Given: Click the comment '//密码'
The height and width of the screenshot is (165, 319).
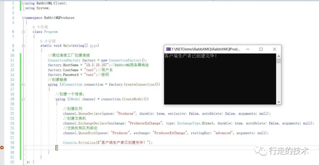Looking at the screenshot, I should coord(103,75).
